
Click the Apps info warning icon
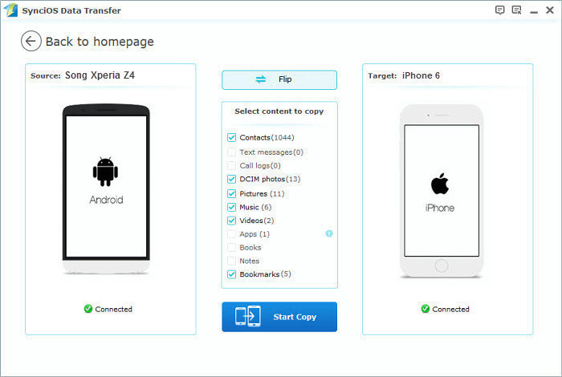click(329, 233)
